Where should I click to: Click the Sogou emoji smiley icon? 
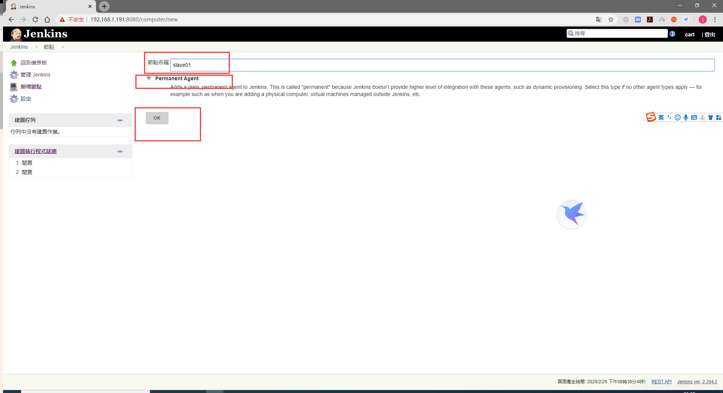click(678, 118)
